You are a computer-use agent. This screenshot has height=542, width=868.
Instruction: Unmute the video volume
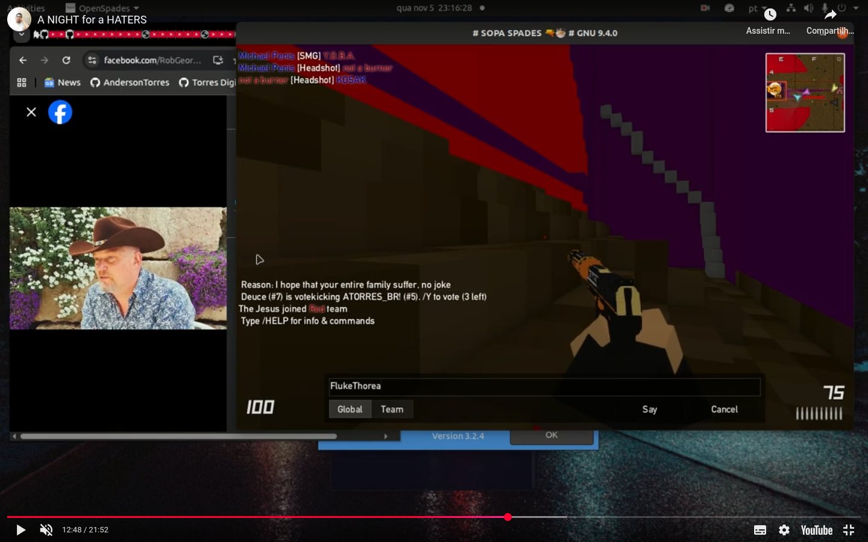[x=46, y=530]
